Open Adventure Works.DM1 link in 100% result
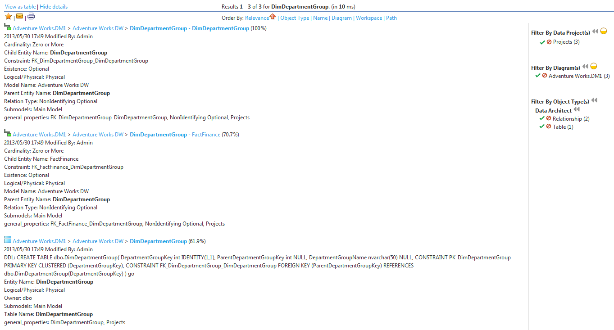 [39, 28]
